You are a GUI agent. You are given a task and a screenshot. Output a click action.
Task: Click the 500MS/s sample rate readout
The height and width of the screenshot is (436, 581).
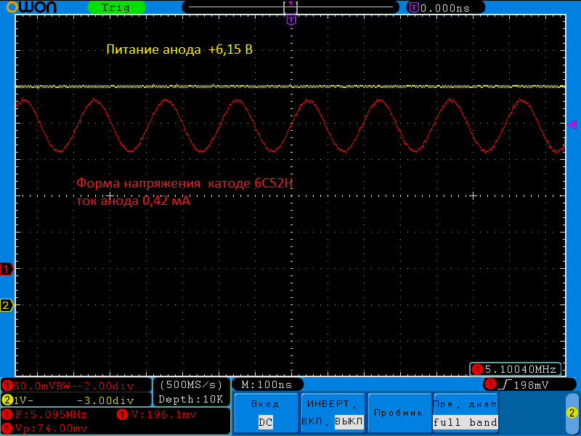[191, 385]
